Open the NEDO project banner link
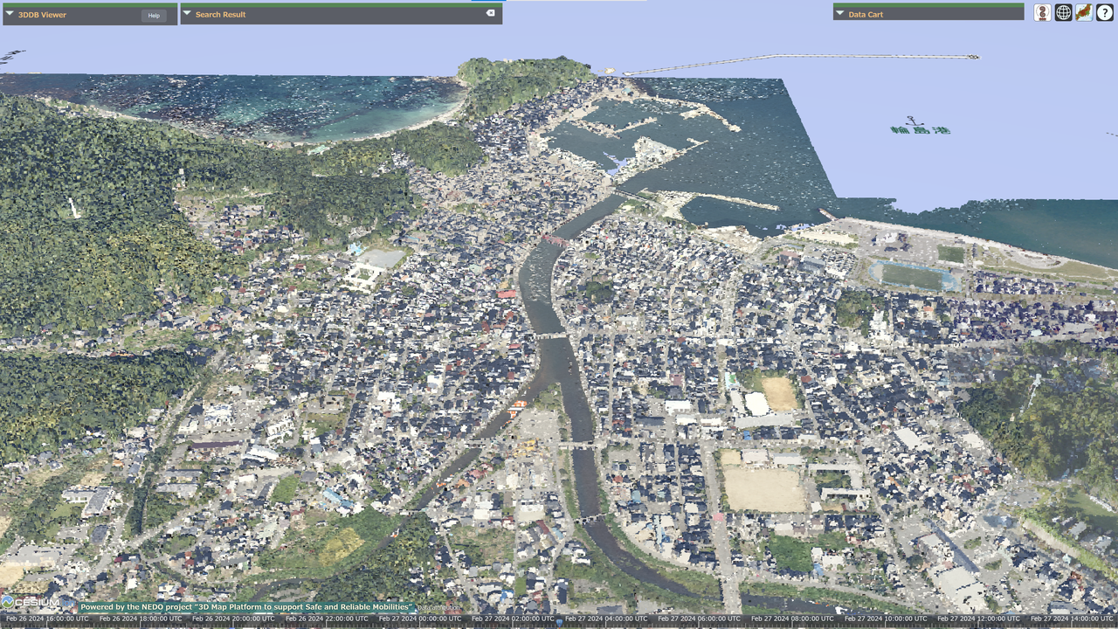The width and height of the screenshot is (1118, 629). [246, 606]
